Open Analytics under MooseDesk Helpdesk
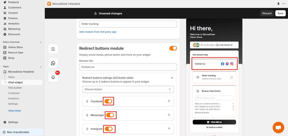This screenshot has height=136, width=288. tap(14, 98)
